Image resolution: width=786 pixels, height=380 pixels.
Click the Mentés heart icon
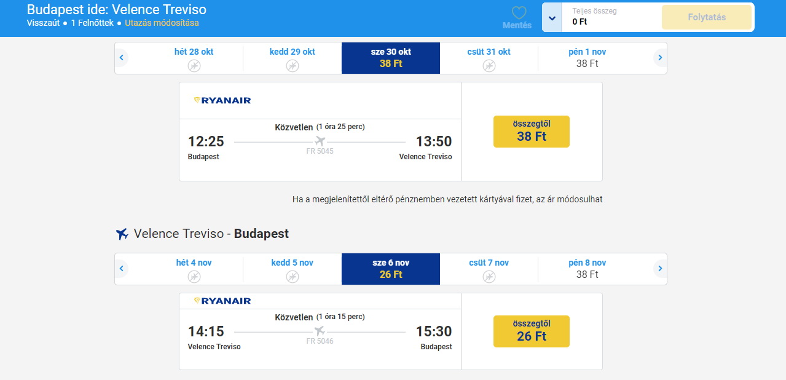tap(519, 13)
